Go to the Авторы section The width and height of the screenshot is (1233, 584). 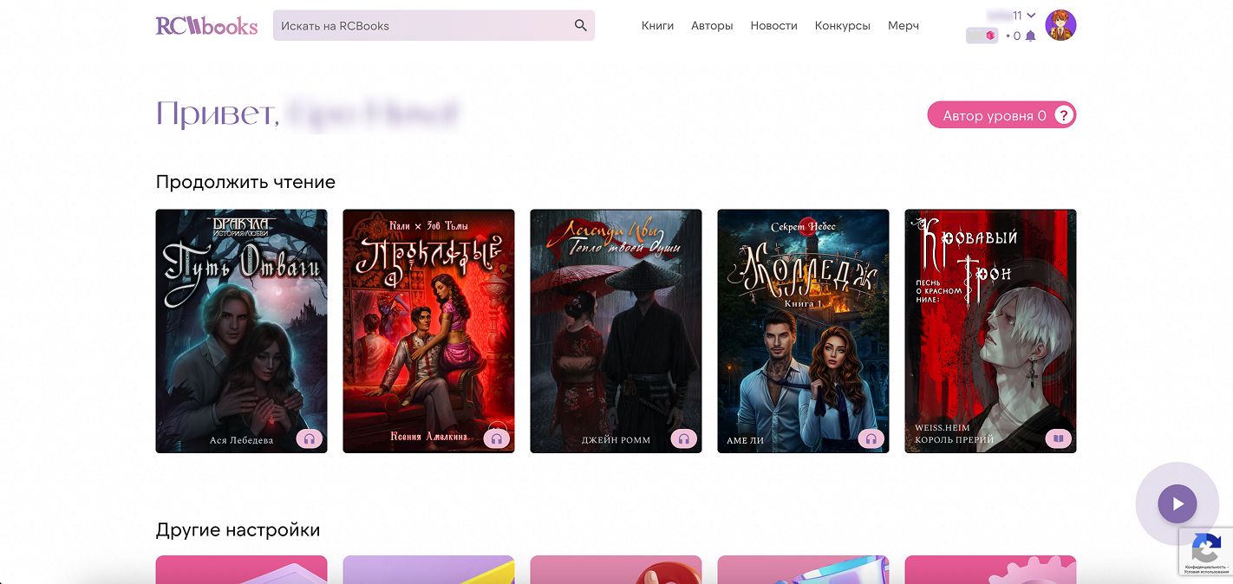click(712, 26)
